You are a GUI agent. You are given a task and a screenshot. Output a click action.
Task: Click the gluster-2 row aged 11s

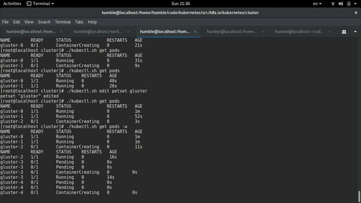pyautogui.click(x=71, y=147)
